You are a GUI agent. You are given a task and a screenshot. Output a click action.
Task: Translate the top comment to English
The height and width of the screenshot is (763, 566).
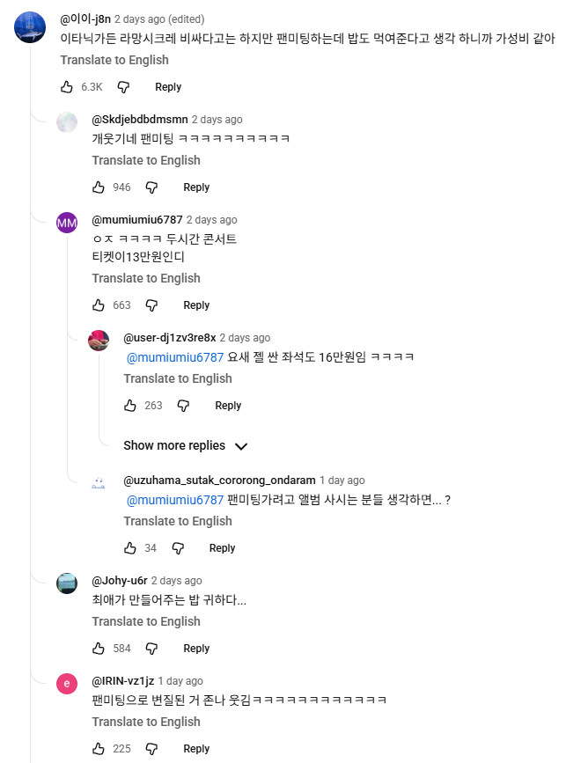114,60
